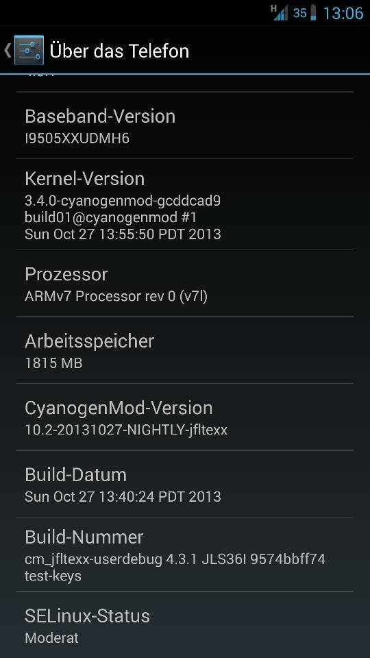Tap the I9505XXUDMH6 baseband value text
This screenshot has height=658, width=370.
77,139
